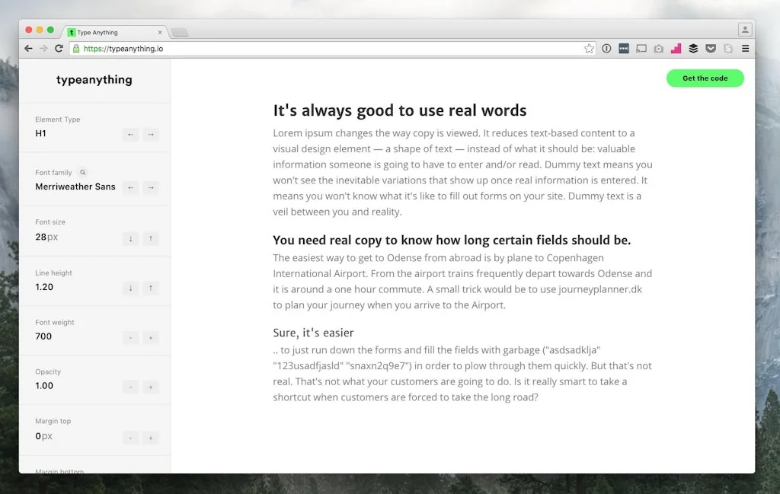
Task: Click the Chromecast icon in the toolbar
Action: (641, 48)
